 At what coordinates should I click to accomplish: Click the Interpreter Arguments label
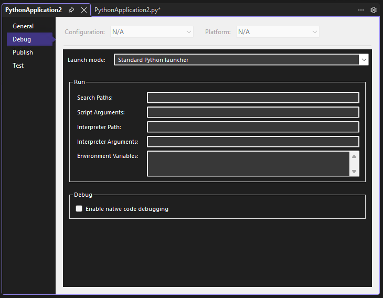coord(108,142)
